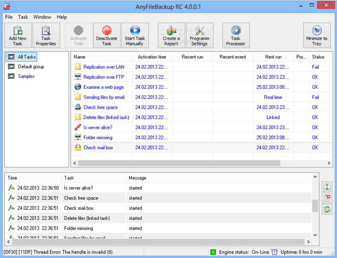Viewport: 337px width, 258px height.
Task: Sort by the Activation time column header
Action: pos(152,57)
